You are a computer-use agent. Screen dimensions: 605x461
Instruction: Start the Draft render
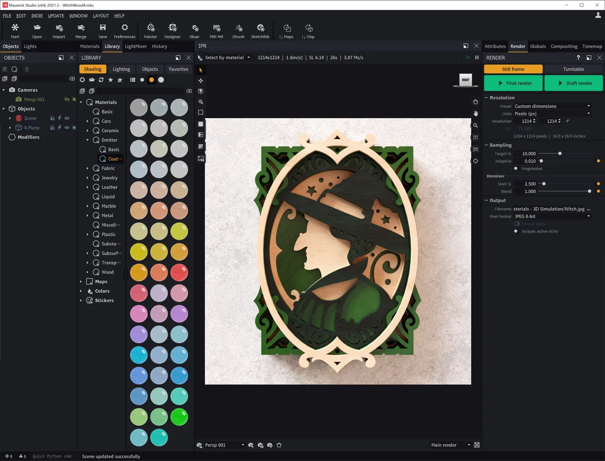click(574, 83)
